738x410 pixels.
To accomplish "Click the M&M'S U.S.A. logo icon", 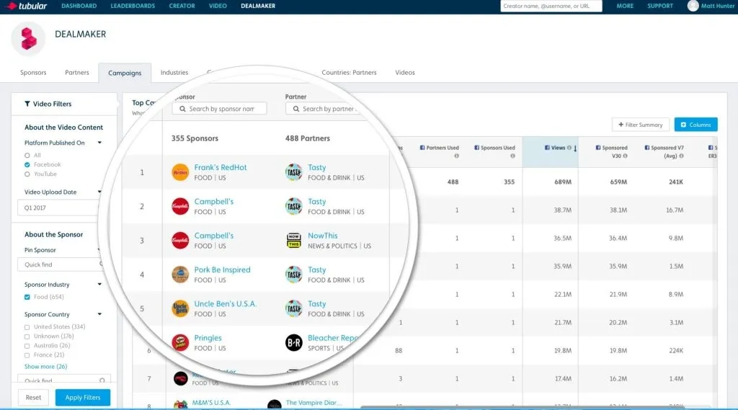I will pyautogui.click(x=180, y=404).
